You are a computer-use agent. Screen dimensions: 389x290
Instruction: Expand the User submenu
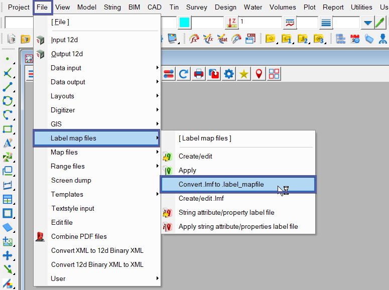coord(97,278)
